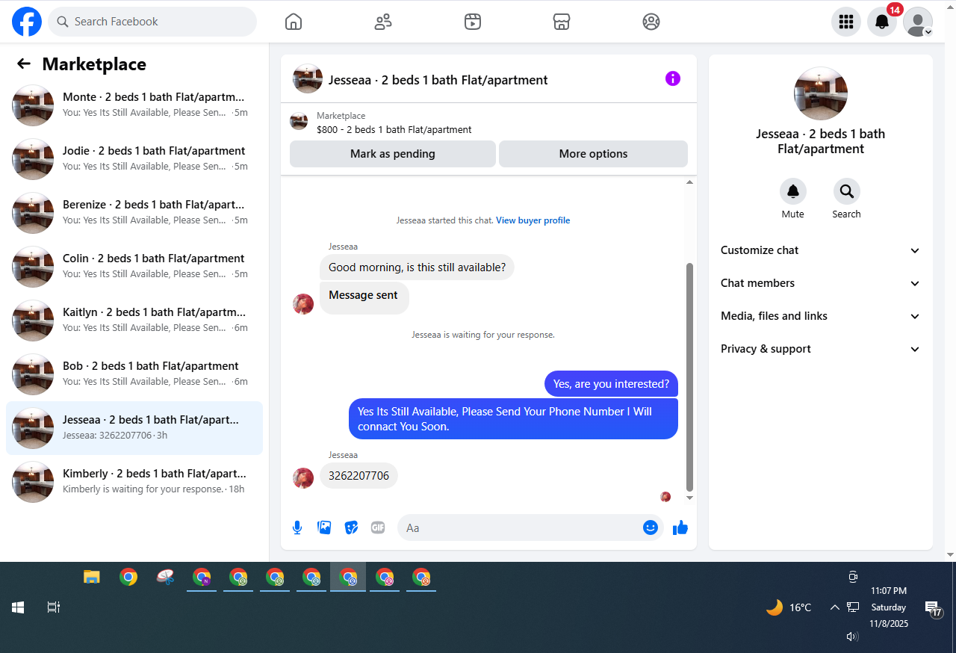Viewport: 956px width, 653px height.
Task: Click the chat scrollbar thumb
Action: click(x=689, y=377)
